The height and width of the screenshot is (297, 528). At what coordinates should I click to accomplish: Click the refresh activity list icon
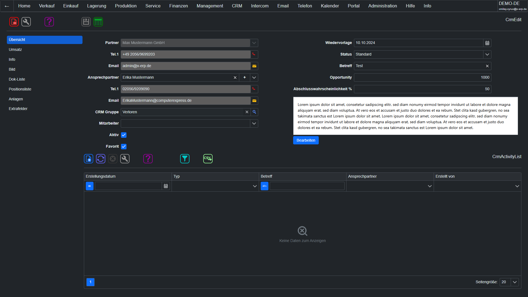point(101,159)
